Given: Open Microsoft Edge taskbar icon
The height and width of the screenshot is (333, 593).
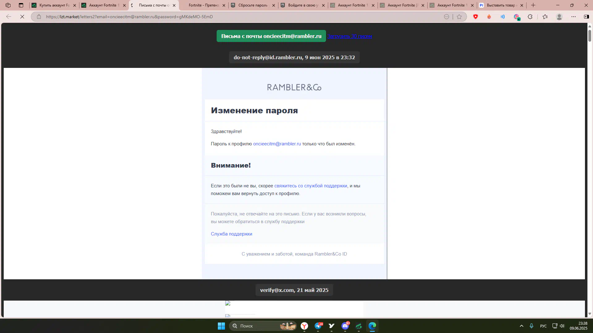Looking at the screenshot, I should tap(372, 326).
